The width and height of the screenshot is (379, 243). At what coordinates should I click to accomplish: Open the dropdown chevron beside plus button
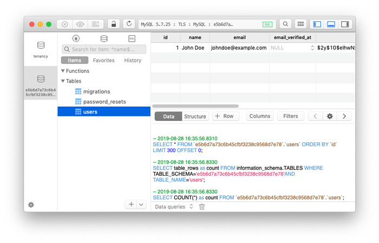point(141,205)
